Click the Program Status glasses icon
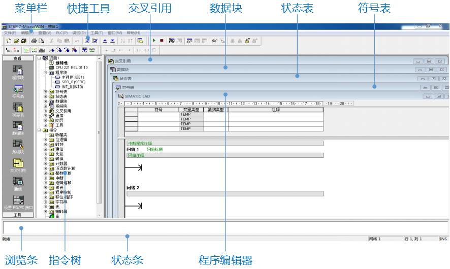 click(214, 41)
